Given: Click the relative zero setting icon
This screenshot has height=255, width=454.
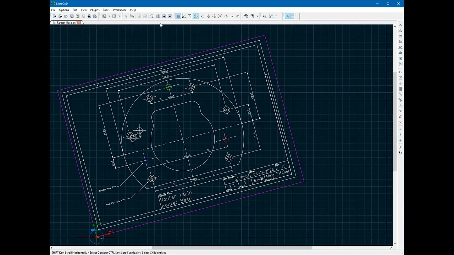Looking at the screenshot, I should coord(265,16).
